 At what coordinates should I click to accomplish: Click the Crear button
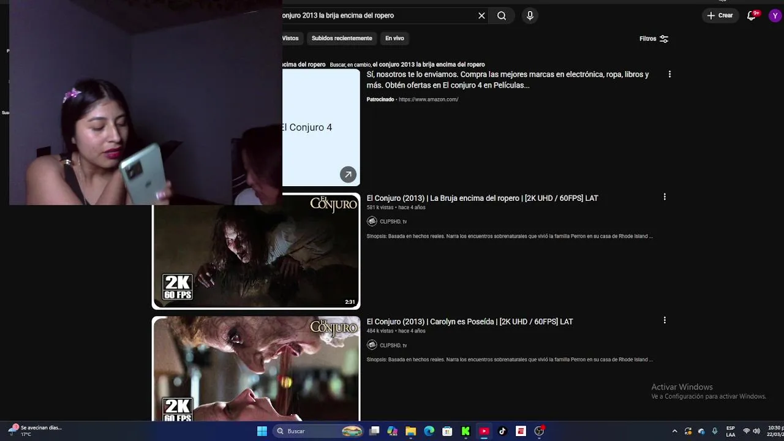point(720,15)
